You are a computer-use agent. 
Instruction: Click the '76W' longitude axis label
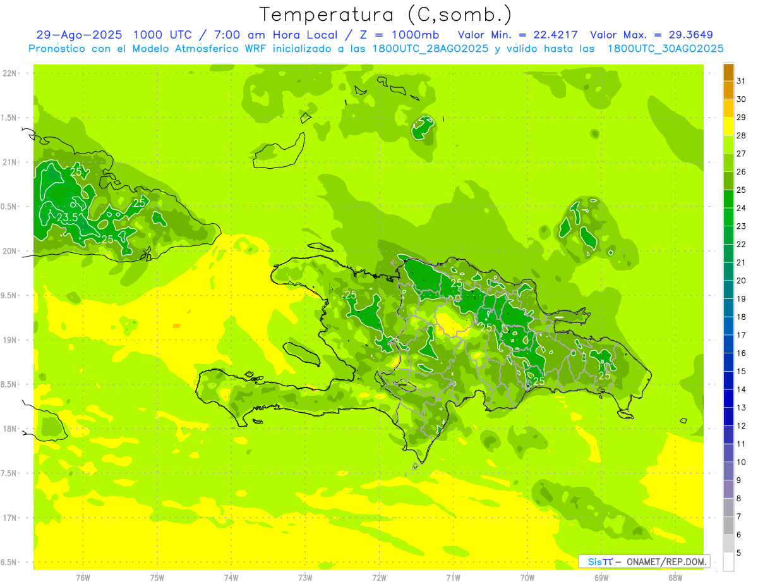[x=83, y=577]
